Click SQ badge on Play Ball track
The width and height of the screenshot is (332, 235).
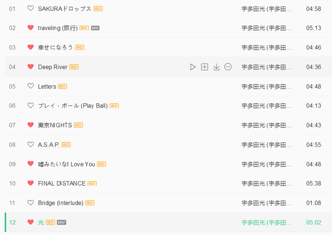point(114,106)
